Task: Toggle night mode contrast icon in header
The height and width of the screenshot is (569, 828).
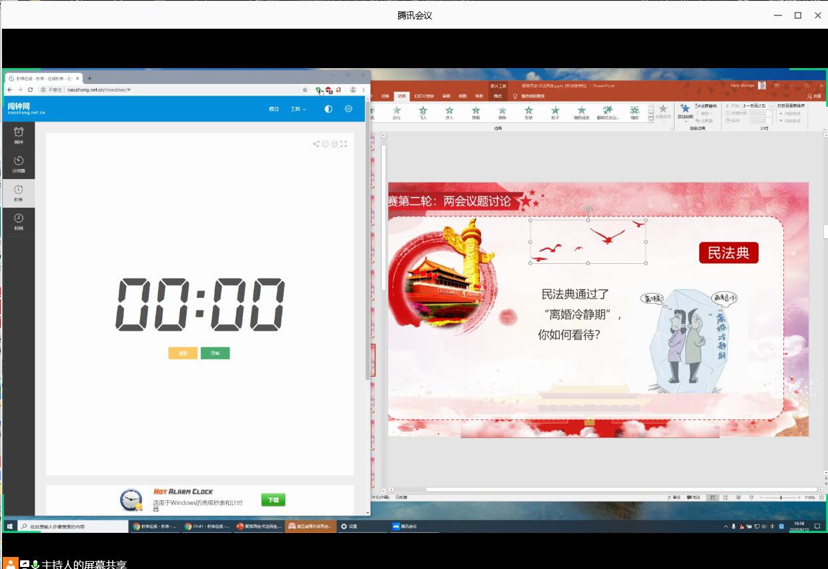Action: coord(328,109)
